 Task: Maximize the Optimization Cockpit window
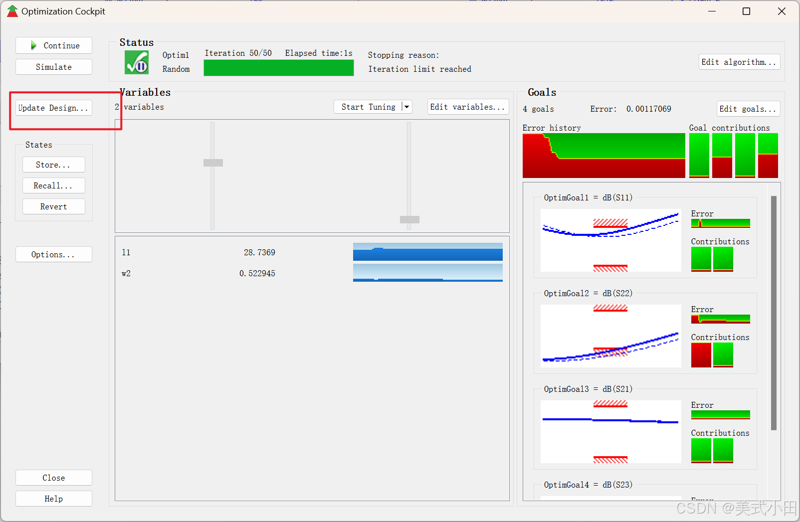point(747,11)
